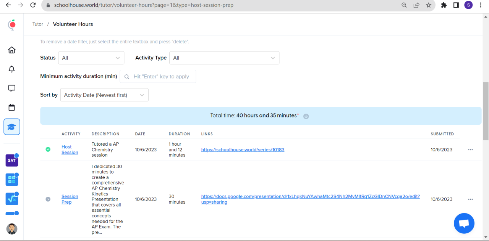Open the Activity Type dropdown
This screenshot has width=489, height=241.
coord(224,58)
